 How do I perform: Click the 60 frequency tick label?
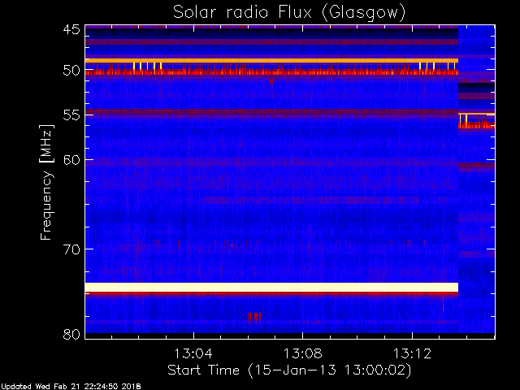pyautogui.click(x=71, y=160)
